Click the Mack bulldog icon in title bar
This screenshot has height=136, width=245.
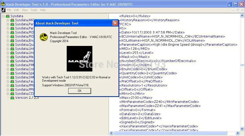3,4
